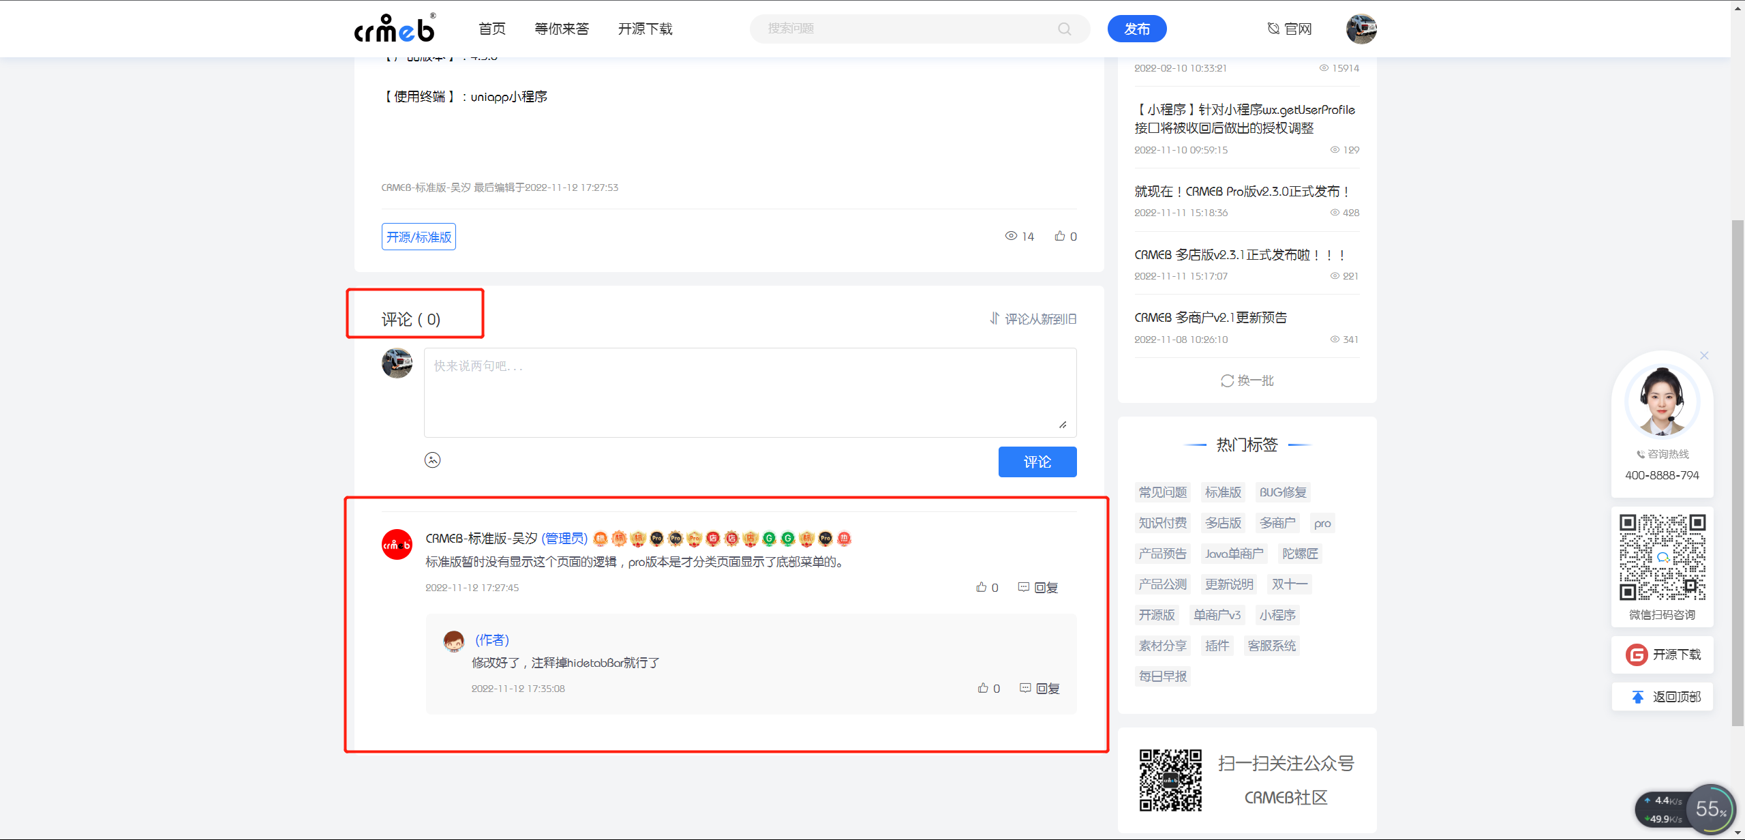Click the resize grip of the comment box
The image size is (1745, 840).
pyautogui.click(x=1063, y=424)
